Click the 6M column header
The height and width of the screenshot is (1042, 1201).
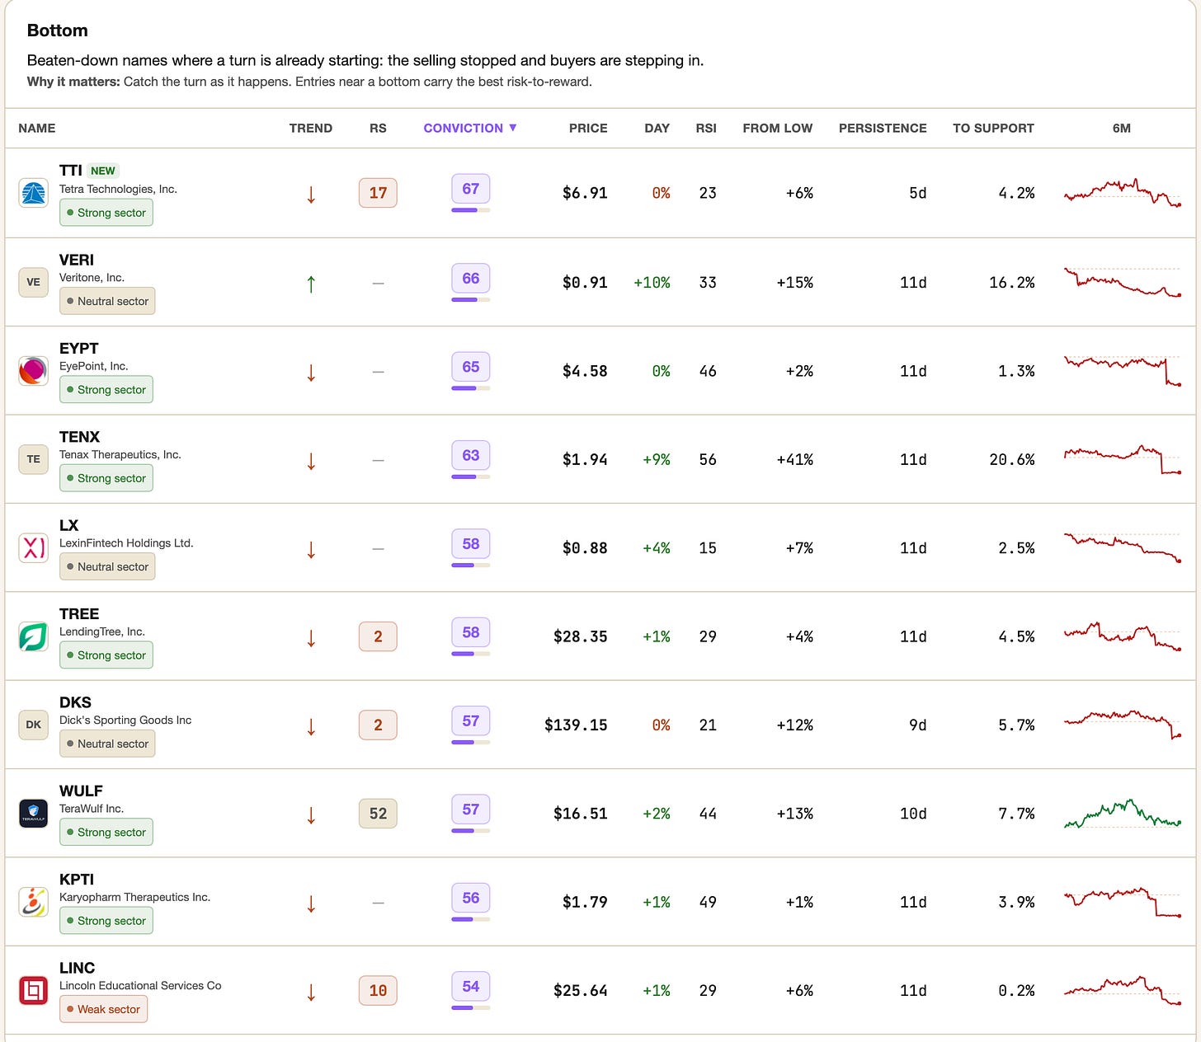tap(1122, 128)
